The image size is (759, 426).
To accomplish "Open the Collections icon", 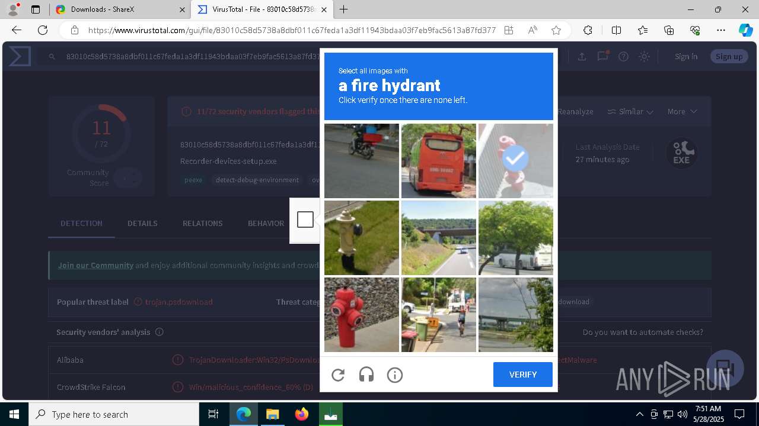I will (x=669, y=30).
